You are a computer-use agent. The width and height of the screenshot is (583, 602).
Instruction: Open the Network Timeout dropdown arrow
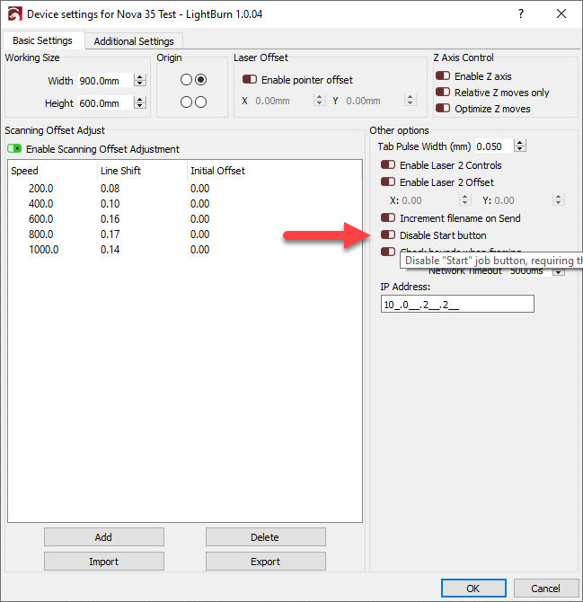click(559, 272)
